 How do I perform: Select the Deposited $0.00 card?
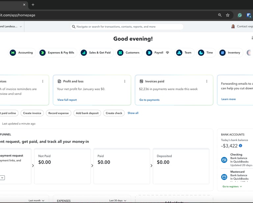[181, 166]
